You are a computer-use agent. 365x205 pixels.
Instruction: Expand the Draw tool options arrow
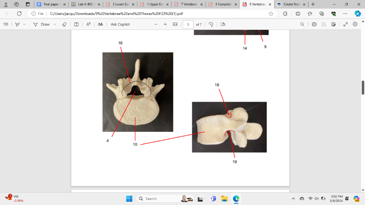click(55, 24)
